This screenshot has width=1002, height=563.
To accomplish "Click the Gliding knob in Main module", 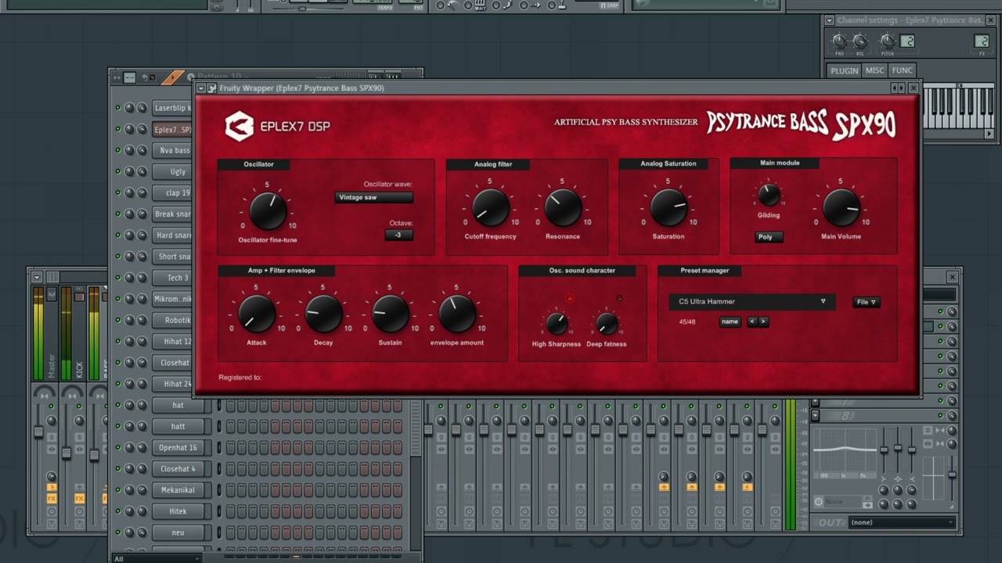I will 769,194.
